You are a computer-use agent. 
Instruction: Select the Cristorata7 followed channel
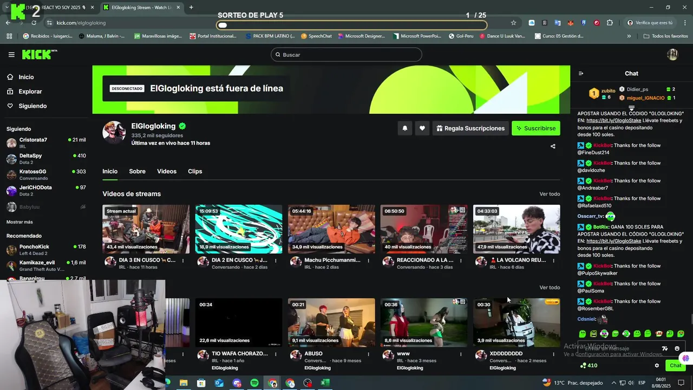coord(46,143)
